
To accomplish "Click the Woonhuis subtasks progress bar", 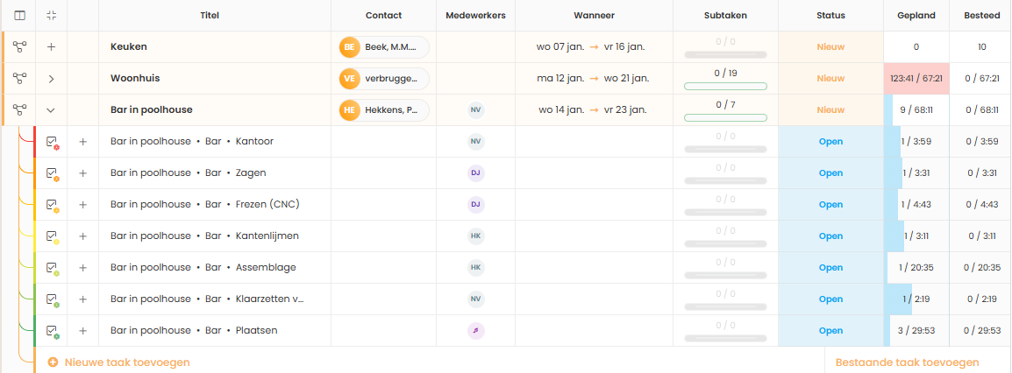I will [724, 86].
